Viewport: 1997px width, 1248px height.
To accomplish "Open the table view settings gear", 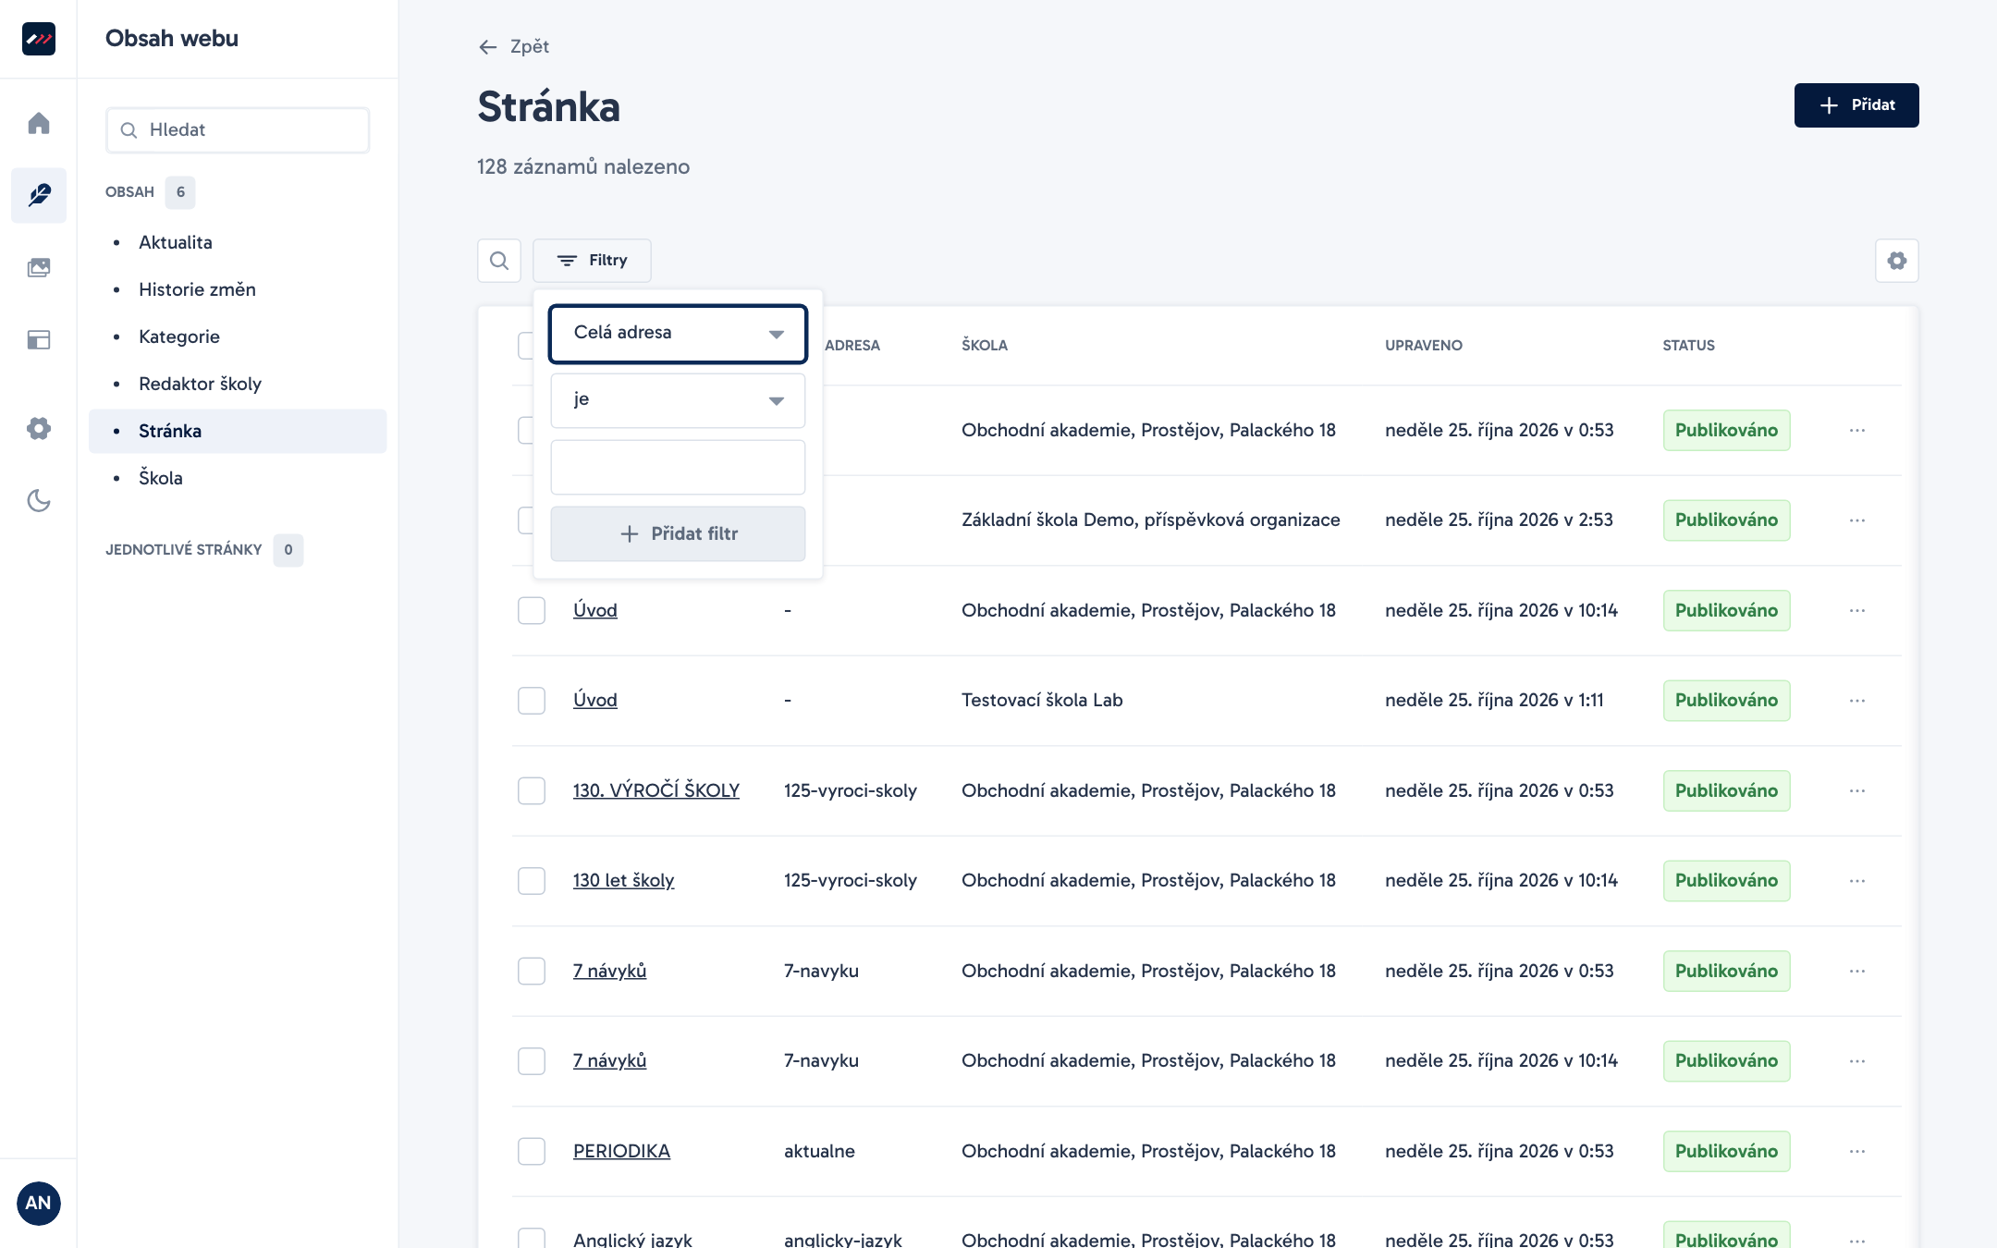I will 1897,261.
